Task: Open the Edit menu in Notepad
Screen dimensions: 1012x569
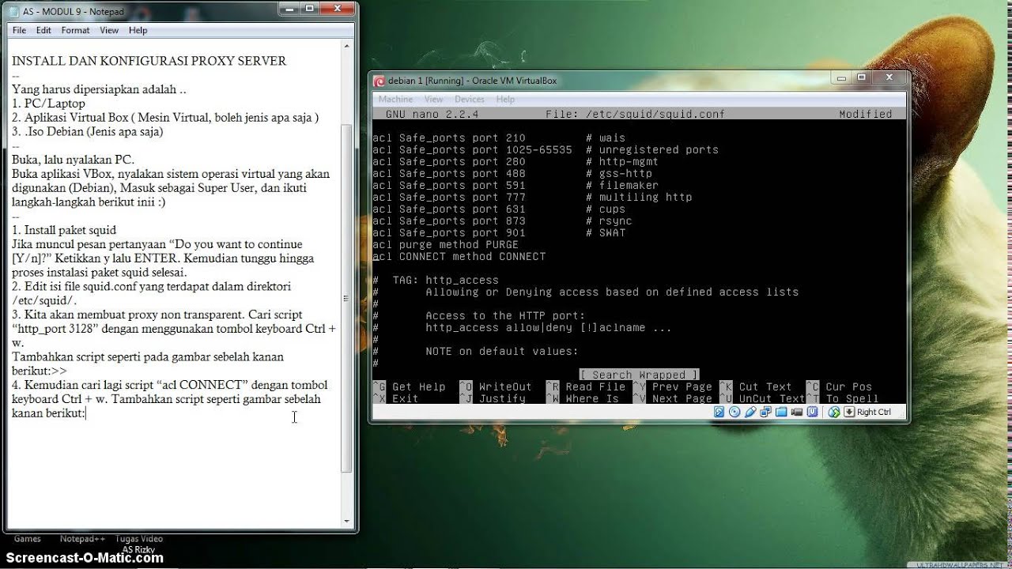Action: tap(43, 30)
